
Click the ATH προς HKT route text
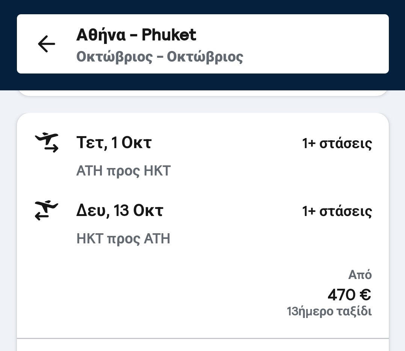pos(123,171)
